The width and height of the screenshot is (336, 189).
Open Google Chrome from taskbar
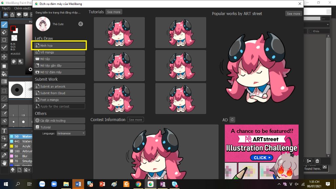138,184
